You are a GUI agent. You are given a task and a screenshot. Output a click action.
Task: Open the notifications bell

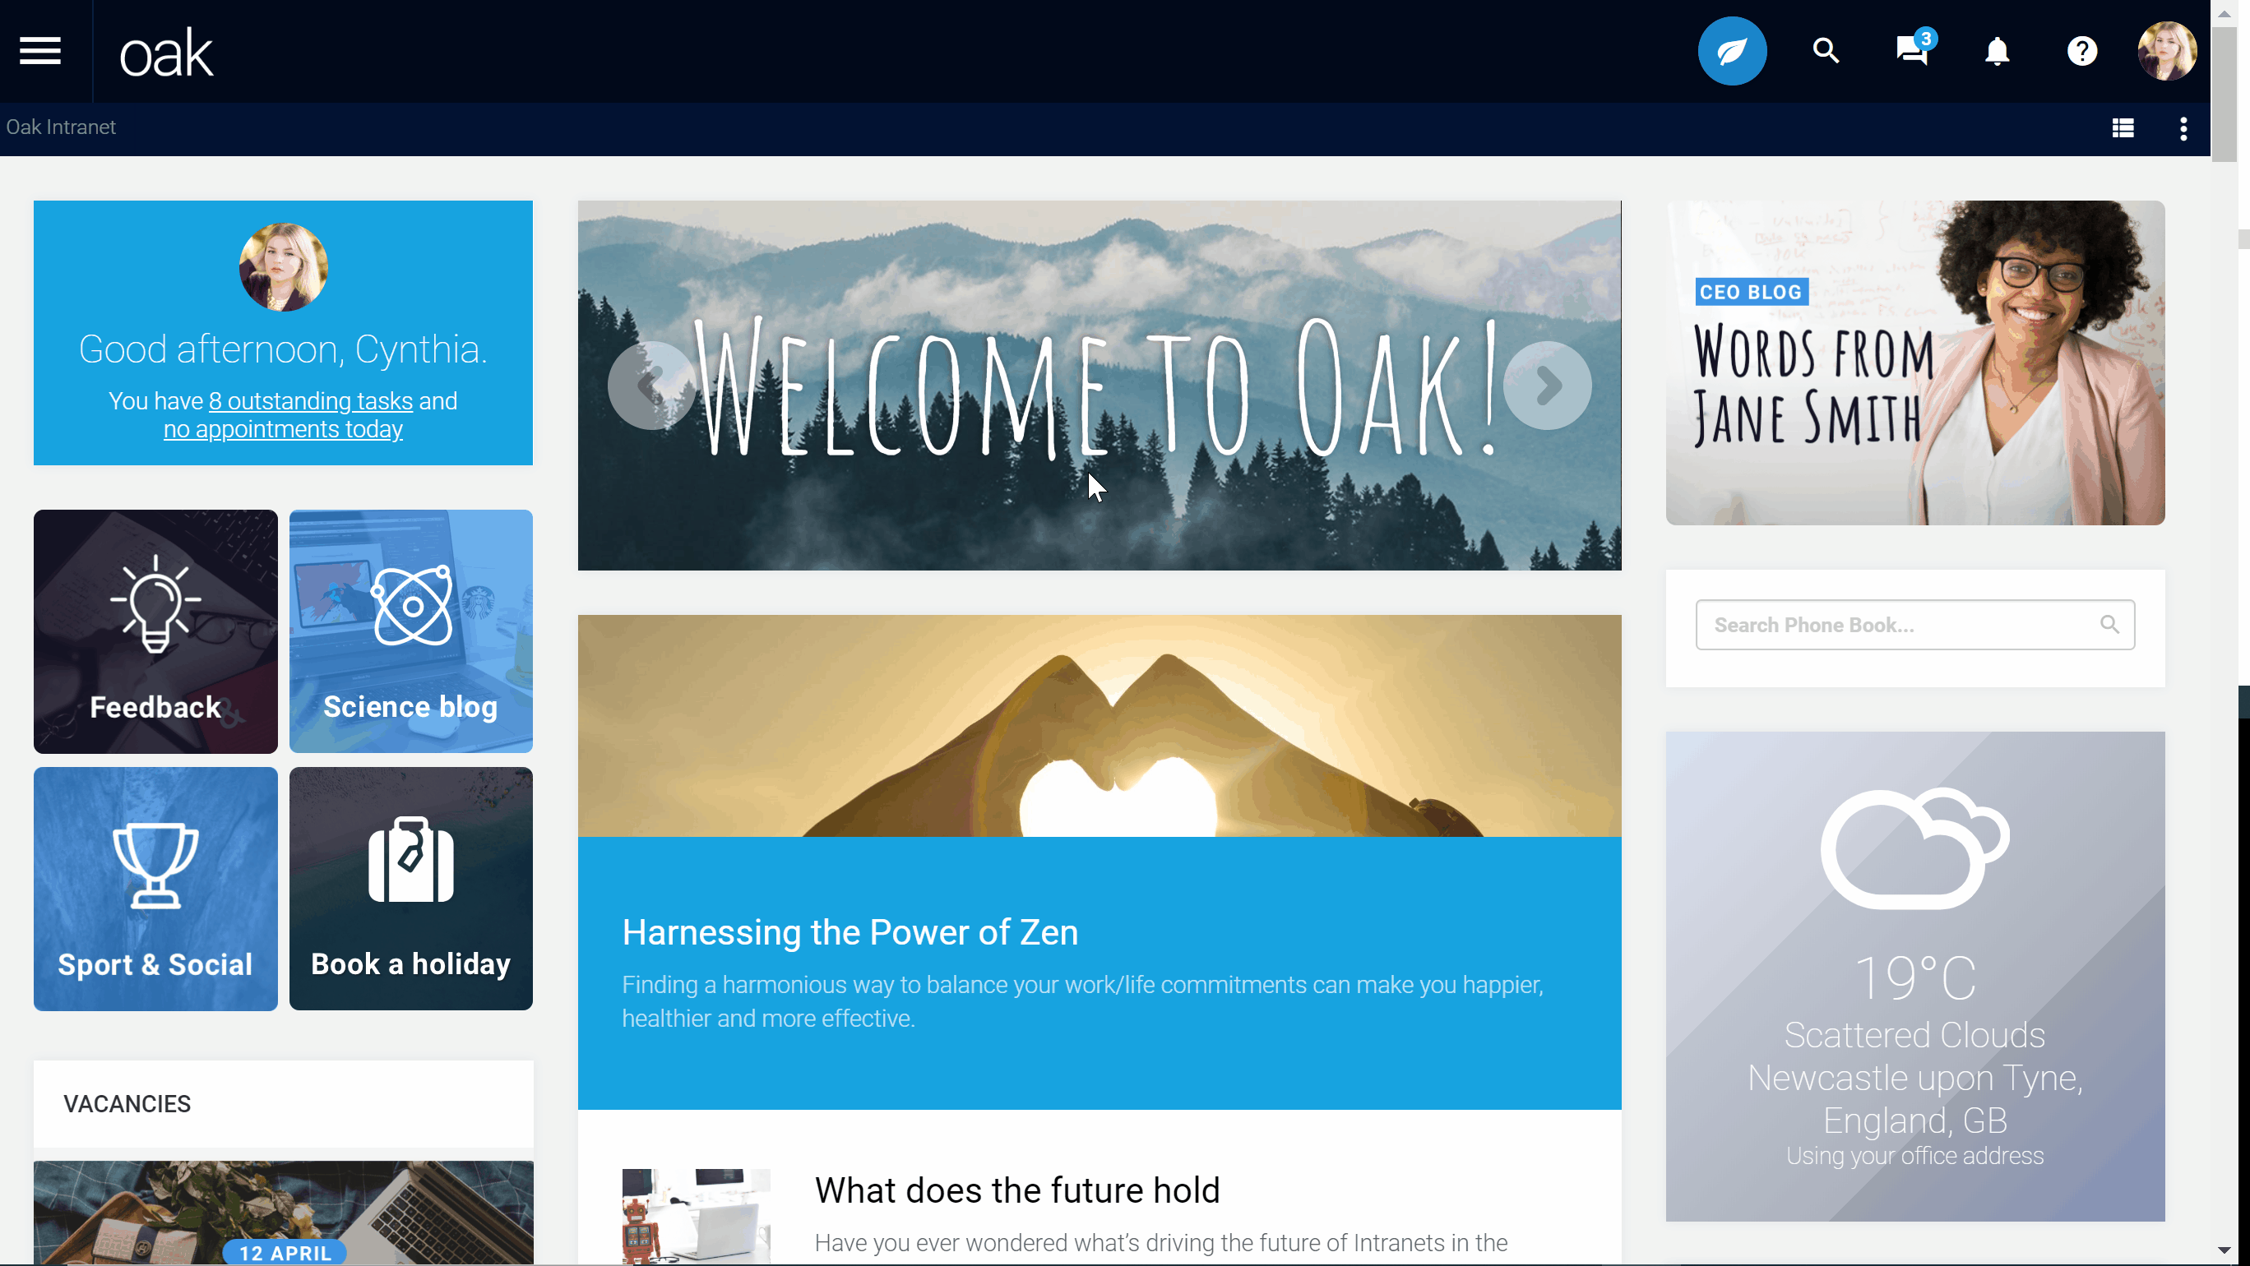1998,51
